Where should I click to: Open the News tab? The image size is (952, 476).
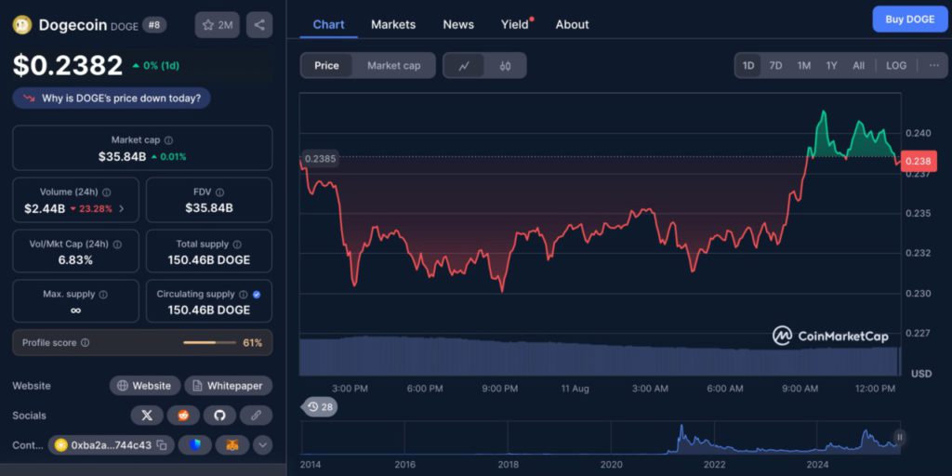(x=458, y=24)
